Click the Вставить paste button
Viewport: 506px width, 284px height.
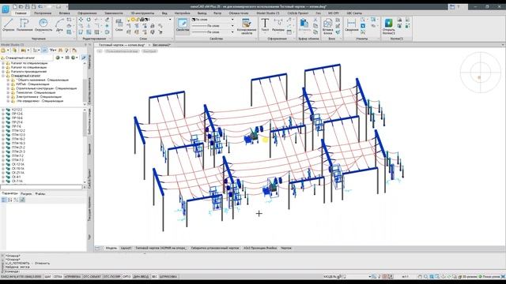coord(304,25)
